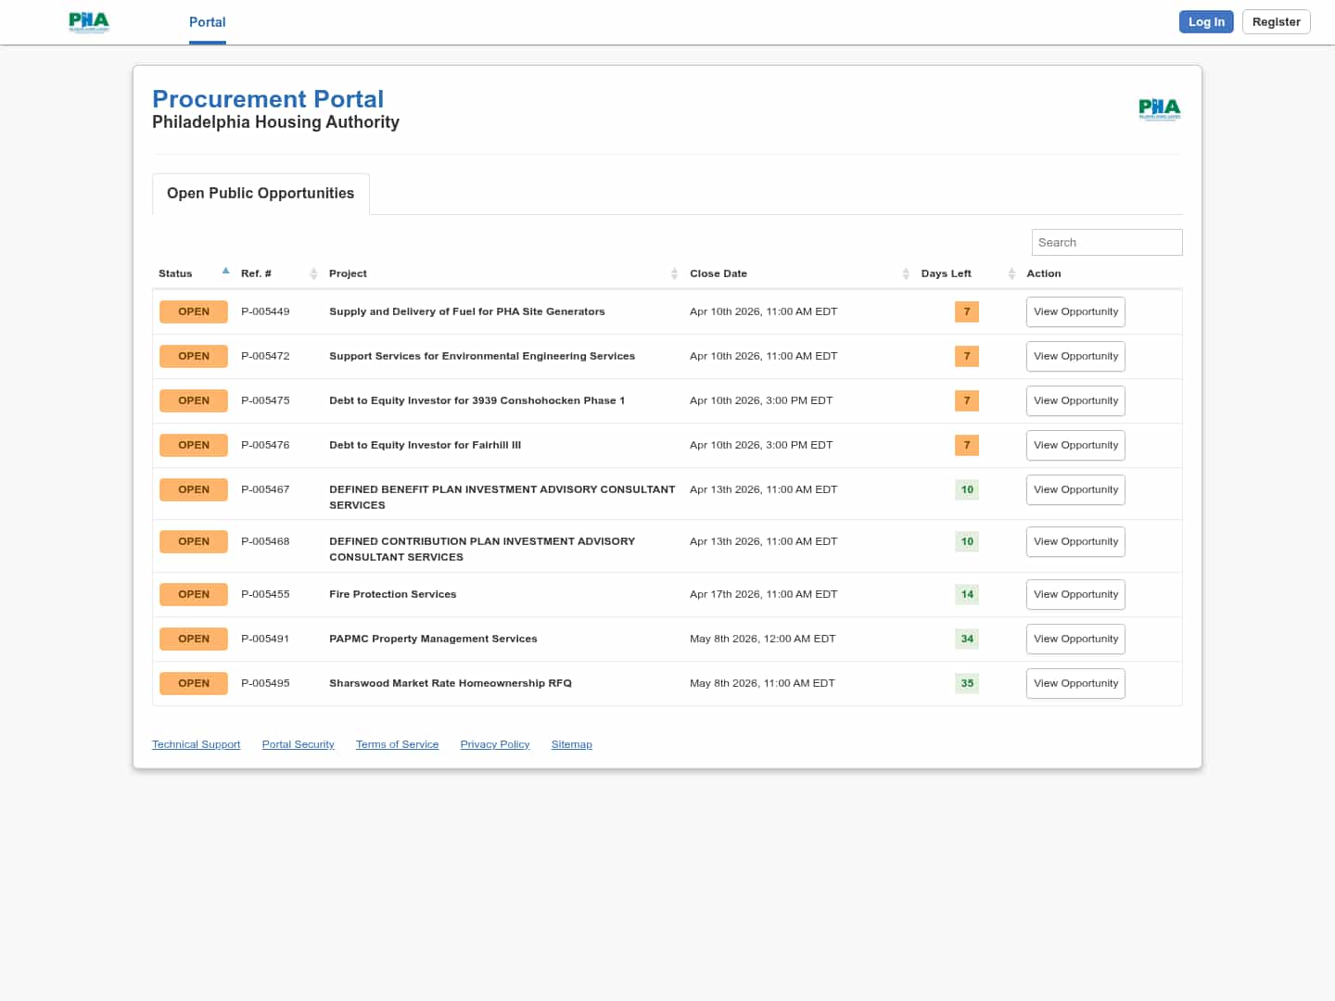
Task: Open the Technical Support link
Action: point(196,744)
